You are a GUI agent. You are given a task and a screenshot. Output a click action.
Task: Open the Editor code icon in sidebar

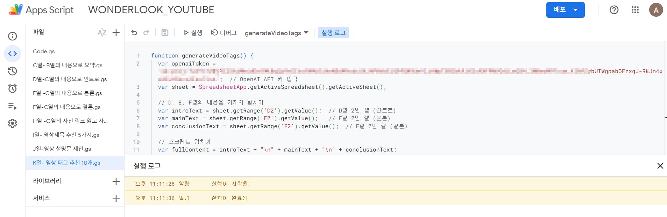tap(13, 54)
